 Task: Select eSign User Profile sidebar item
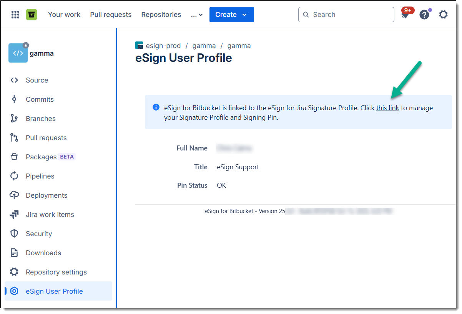(54, 291)
